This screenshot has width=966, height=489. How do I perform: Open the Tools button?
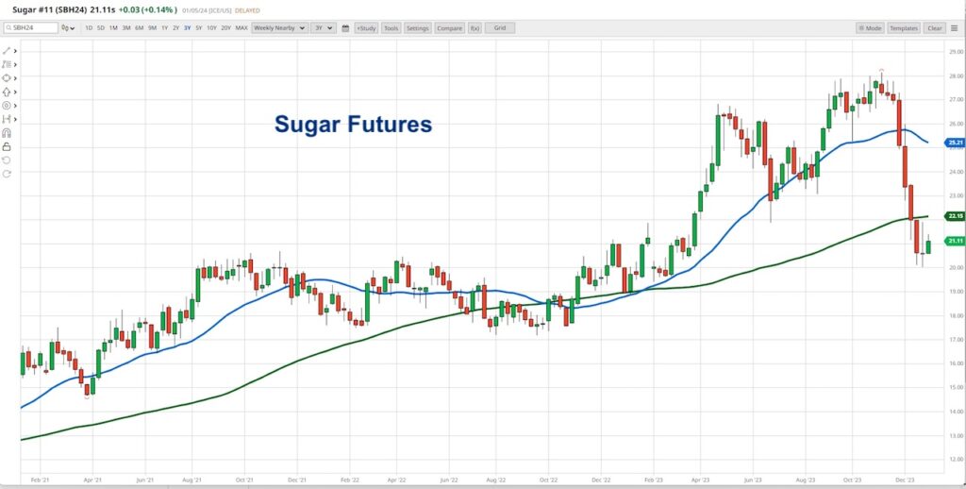391,28
